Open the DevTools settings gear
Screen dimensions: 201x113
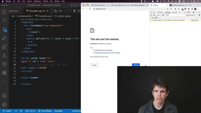[x=193, y=12]
